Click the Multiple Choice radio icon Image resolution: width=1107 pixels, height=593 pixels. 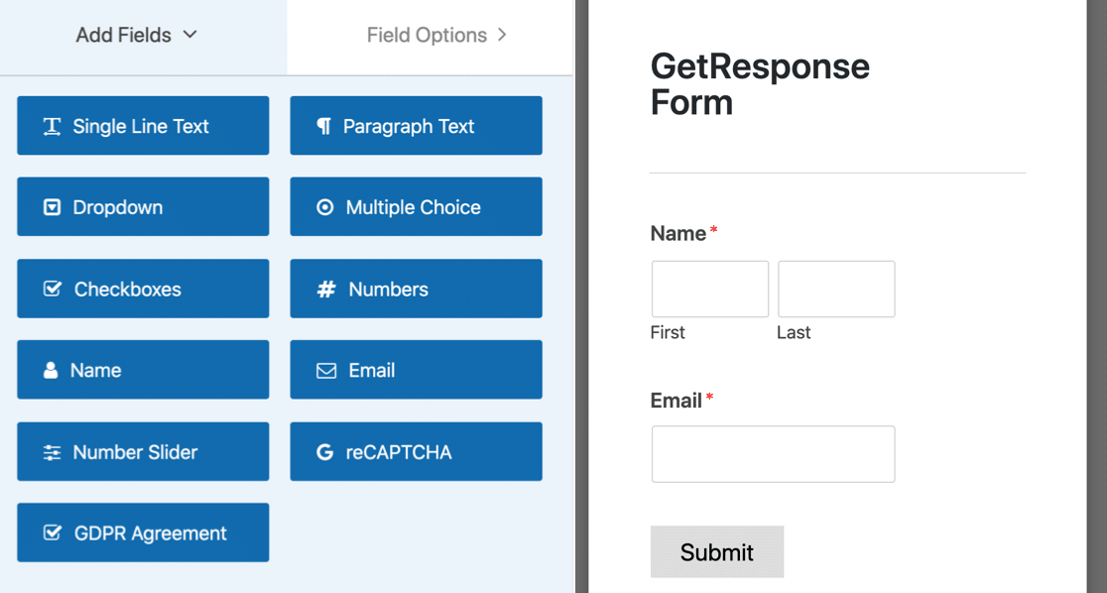tap(324, 208)
